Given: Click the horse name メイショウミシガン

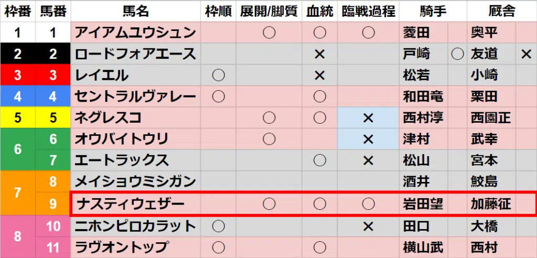Looking at the screenshot, I should [x=135, y=181].
